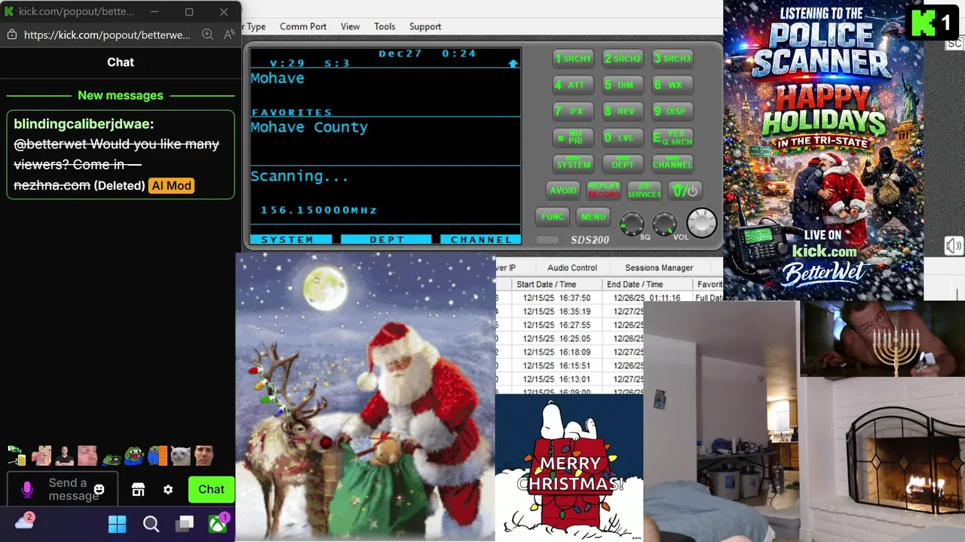The image size is (965, 542).
Task: Select the Pepe behind brick wall emote
Action: click(158, 455)
